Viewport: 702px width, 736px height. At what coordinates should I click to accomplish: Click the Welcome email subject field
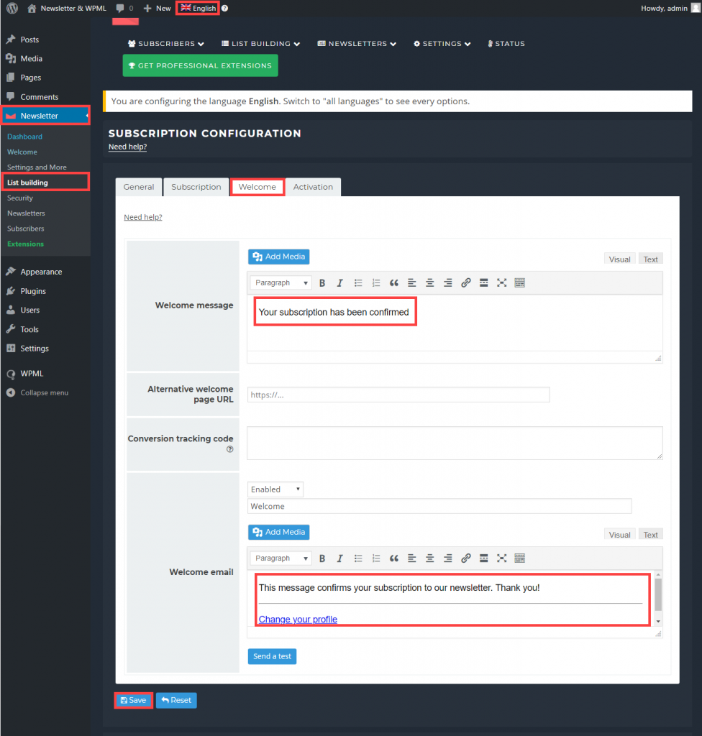pos(439,507)
